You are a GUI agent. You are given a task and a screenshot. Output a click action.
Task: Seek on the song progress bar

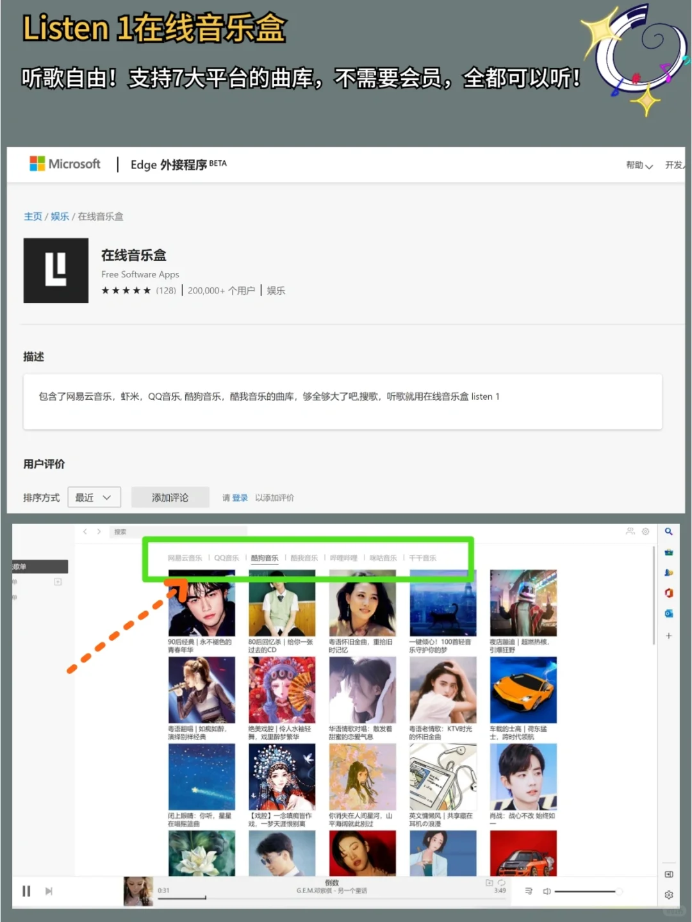[x=331, y=898]
